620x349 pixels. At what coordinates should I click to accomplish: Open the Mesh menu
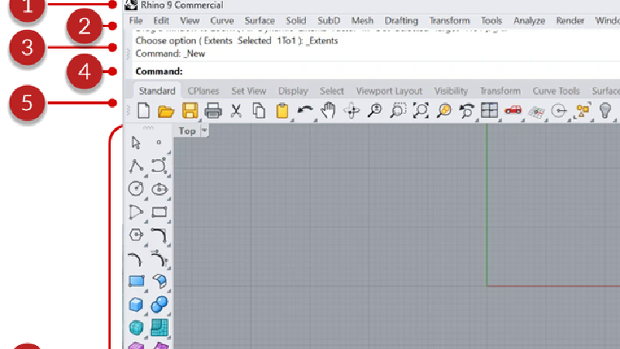pos(362,21)
